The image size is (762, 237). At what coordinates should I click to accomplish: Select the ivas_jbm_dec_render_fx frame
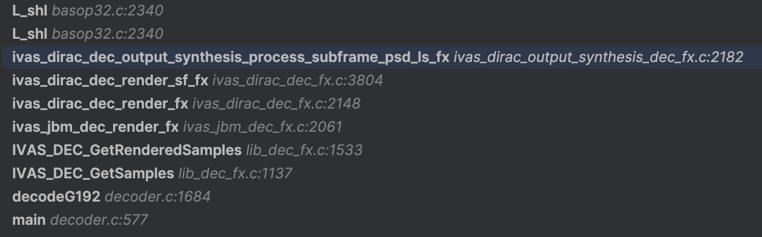95,127
